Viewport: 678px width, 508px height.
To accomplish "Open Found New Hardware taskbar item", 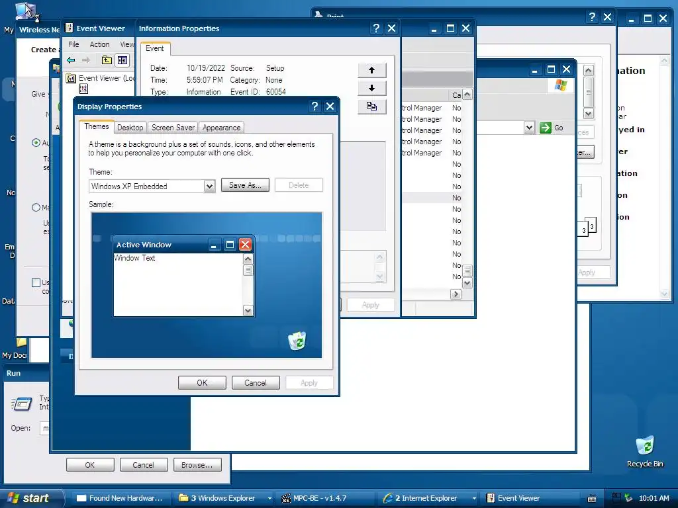I will coord(120,498).
